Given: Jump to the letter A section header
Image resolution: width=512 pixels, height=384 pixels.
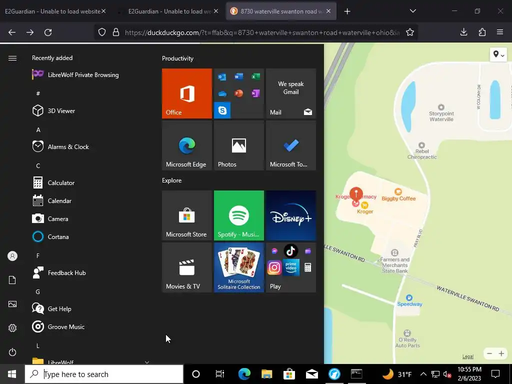Looking at the screenshot, I should [x=38, y=129].
